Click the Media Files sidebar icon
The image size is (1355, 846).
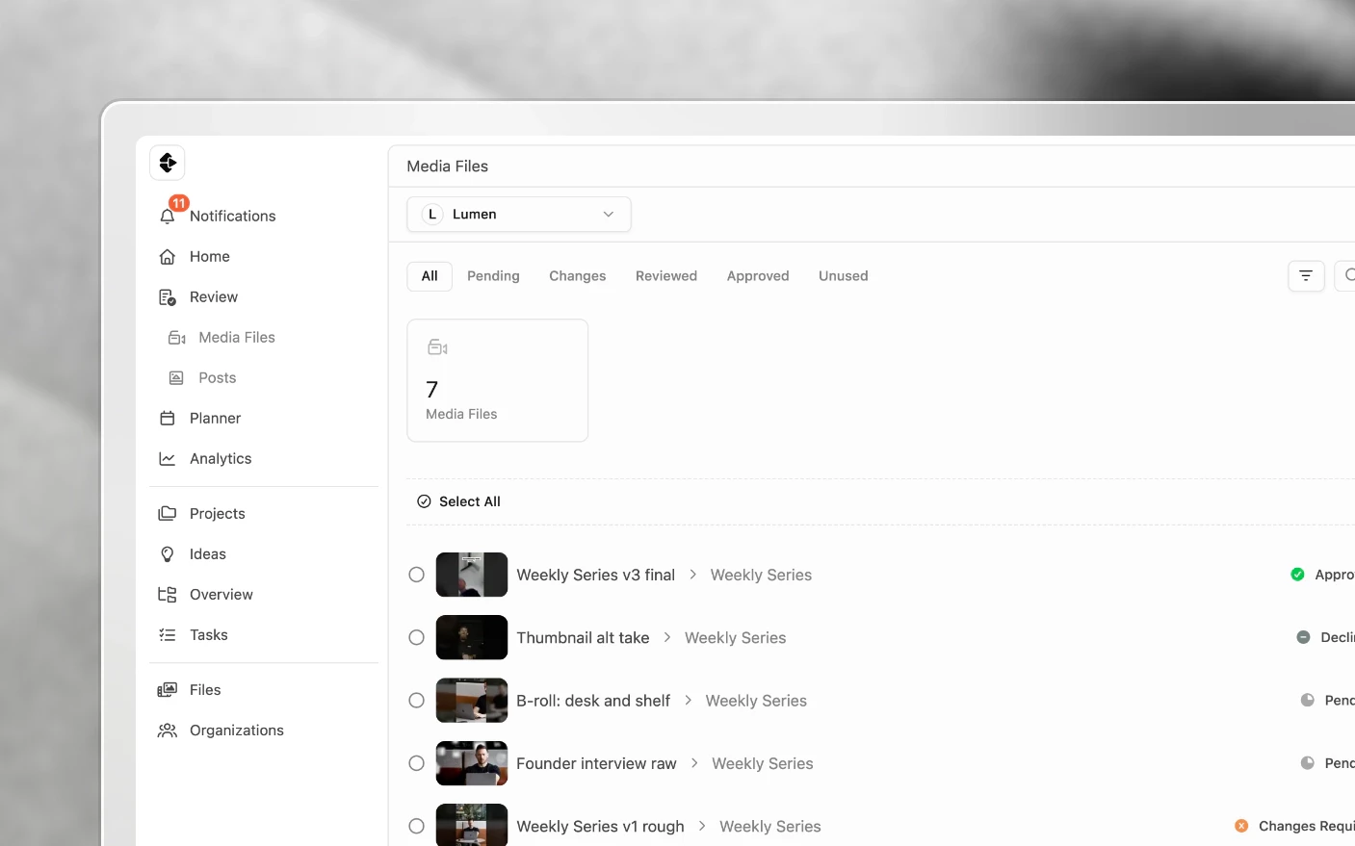click(x=177, y=338)
